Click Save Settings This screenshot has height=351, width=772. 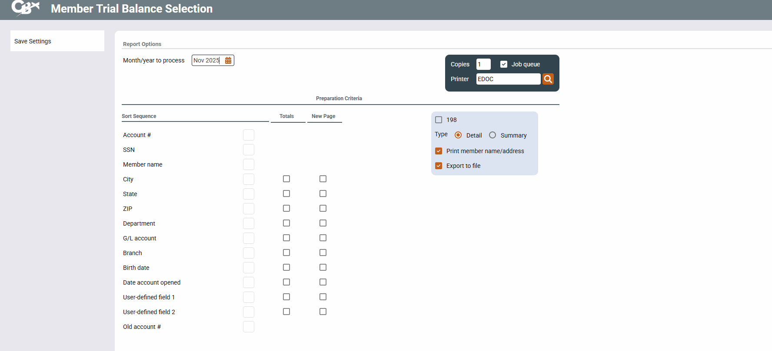33,41
